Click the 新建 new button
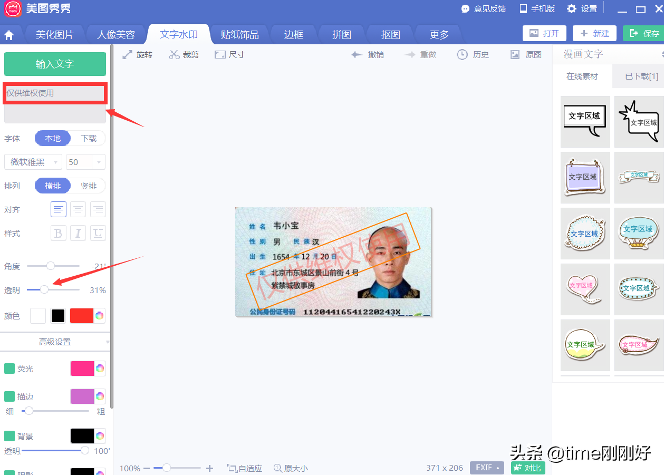This screenshot has width=664, height=475. click(x=594, y=33)
